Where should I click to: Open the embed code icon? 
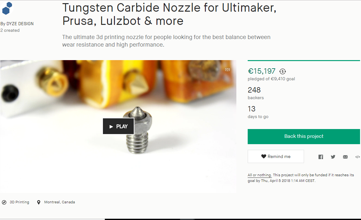358,157
